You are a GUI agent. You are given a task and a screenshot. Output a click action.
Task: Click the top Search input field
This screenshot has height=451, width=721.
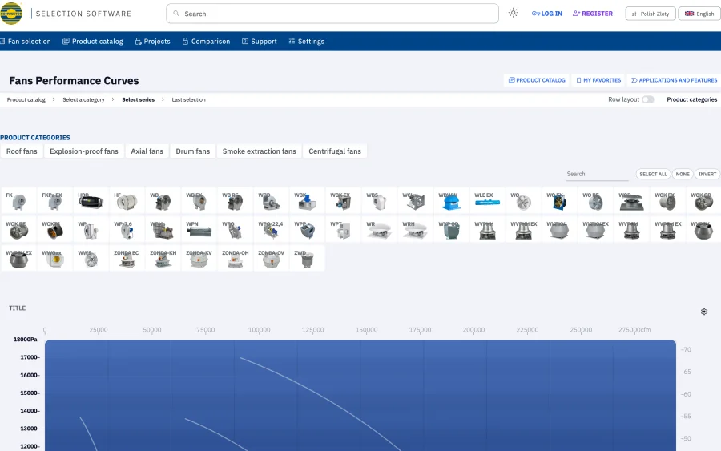(332, 14)
